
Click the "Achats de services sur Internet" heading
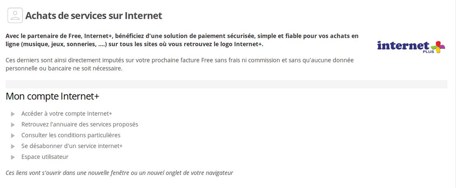tap(93, 16)
